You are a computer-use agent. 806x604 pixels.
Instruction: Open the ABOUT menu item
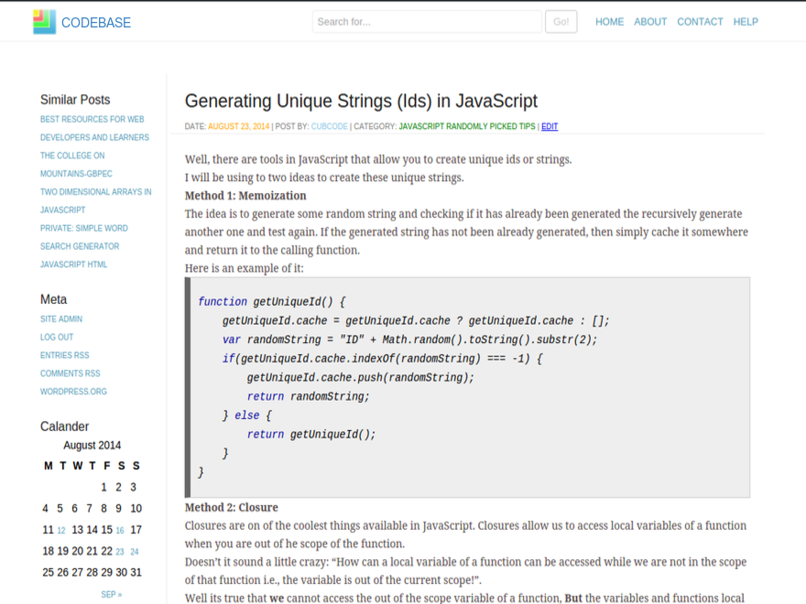[649, 22]
